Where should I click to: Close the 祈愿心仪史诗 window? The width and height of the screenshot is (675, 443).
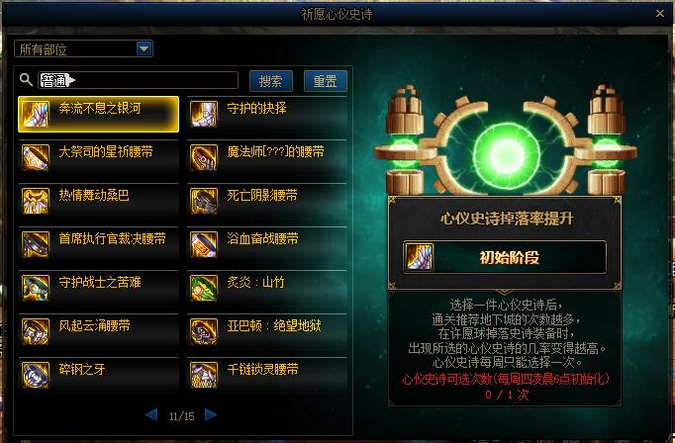click(x=660, y=14)
